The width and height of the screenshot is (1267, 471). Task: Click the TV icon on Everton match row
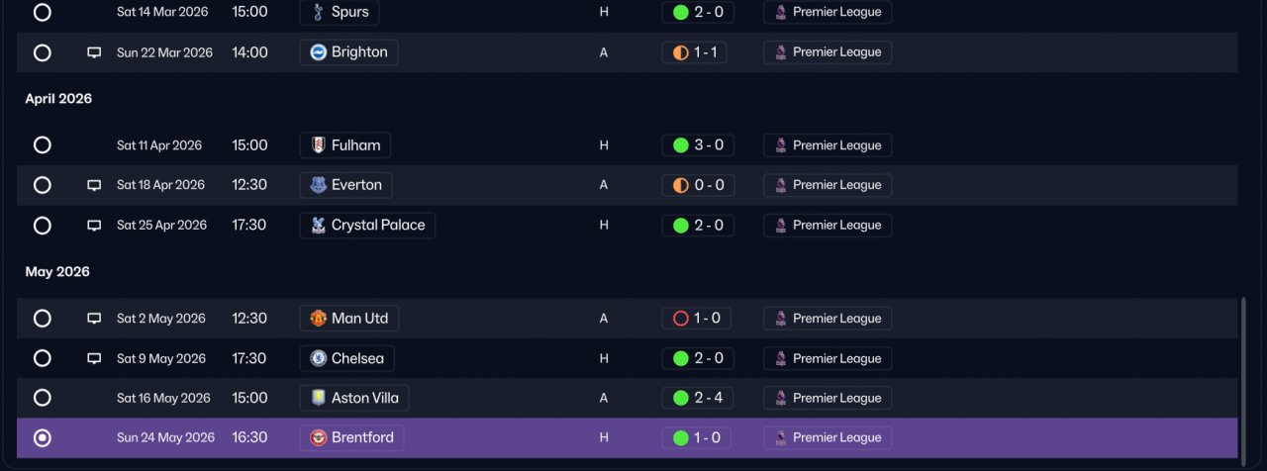(94, 185)
